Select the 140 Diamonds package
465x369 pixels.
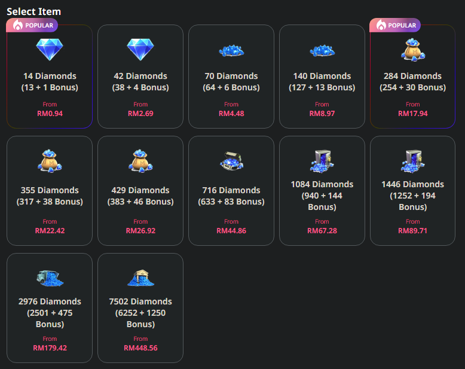pos(322,77)
